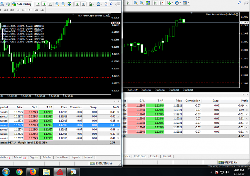Select the M15 timeframe

coord(6,10)
